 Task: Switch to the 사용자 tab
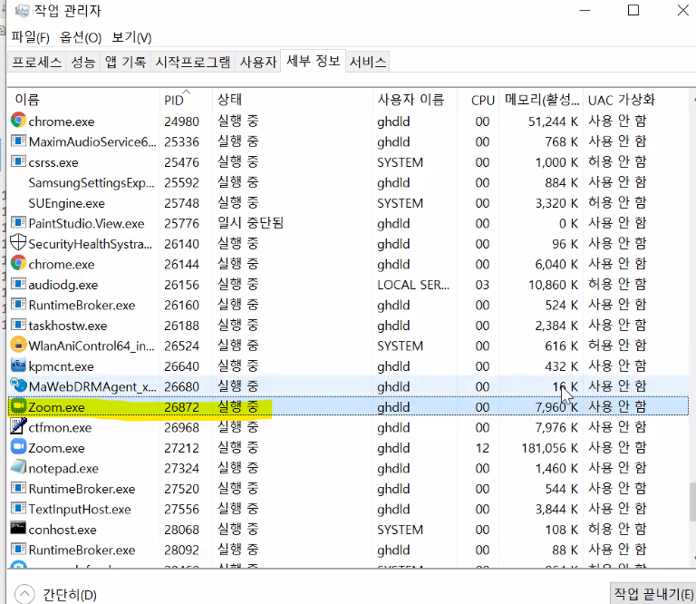pyautogui.click(x=258, y=62)
